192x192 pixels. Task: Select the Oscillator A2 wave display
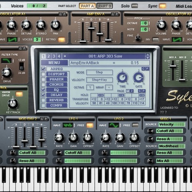tap(177, 40)
